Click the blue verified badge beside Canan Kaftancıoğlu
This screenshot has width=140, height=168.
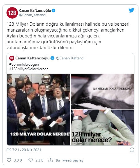pyautogui.click(x=53, y=11)
